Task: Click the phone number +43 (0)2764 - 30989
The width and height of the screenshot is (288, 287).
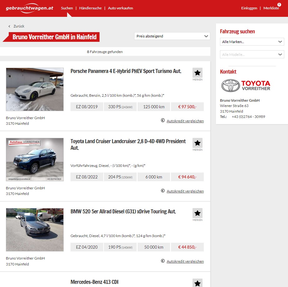Action: point(248,117)
